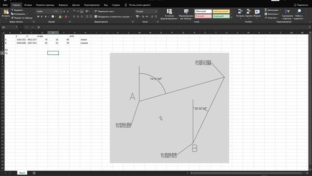Switch to Page Layout (Разметка страницы) tab
The image size is (312, 176).
point(45,5)
